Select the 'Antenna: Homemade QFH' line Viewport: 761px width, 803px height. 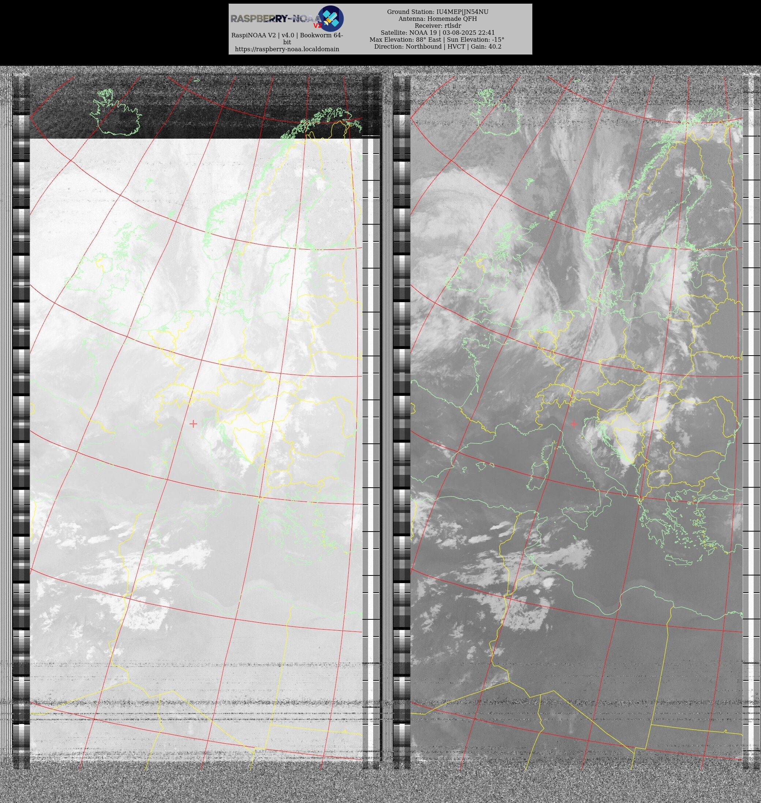[437, 19]
